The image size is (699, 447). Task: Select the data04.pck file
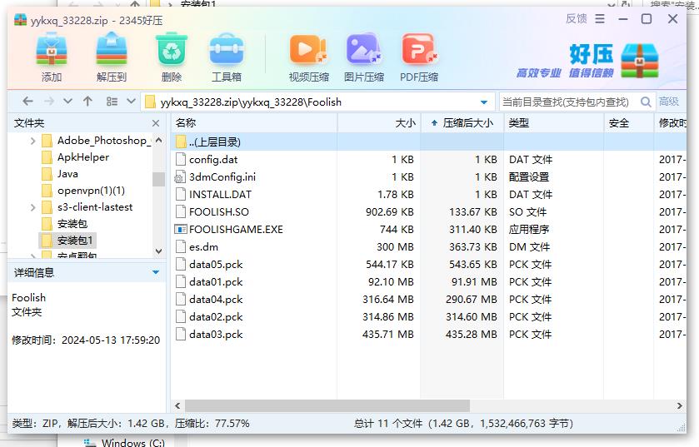(x=428, y=299)
